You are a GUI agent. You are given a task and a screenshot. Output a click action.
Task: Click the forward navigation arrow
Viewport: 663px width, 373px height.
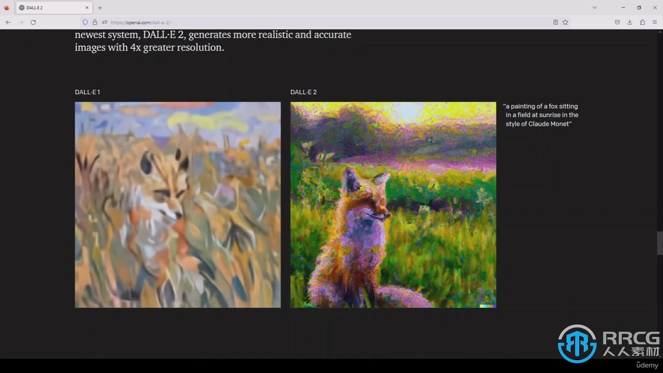tap(21, 22)
